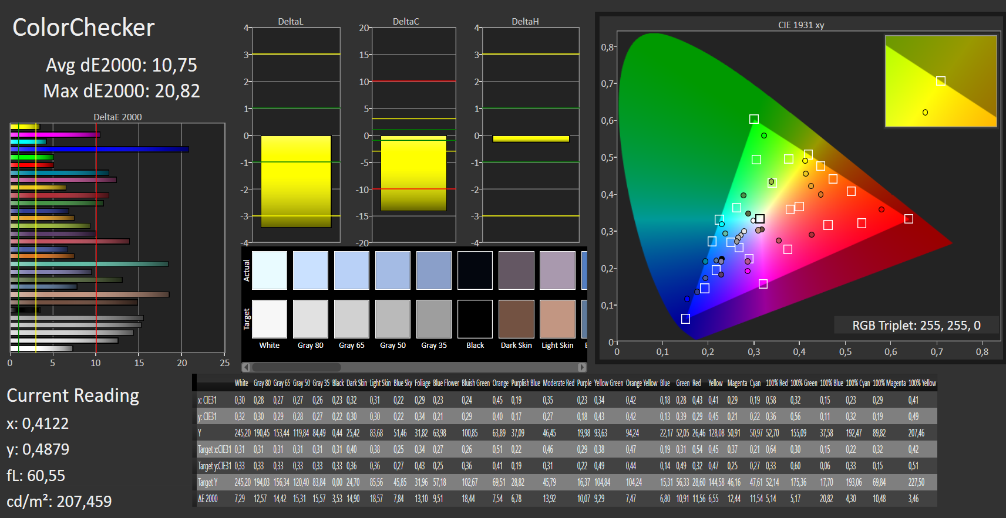Click the ColorChecker title
This screenshot has width=1006, height=518.
(x=83, y=28)
